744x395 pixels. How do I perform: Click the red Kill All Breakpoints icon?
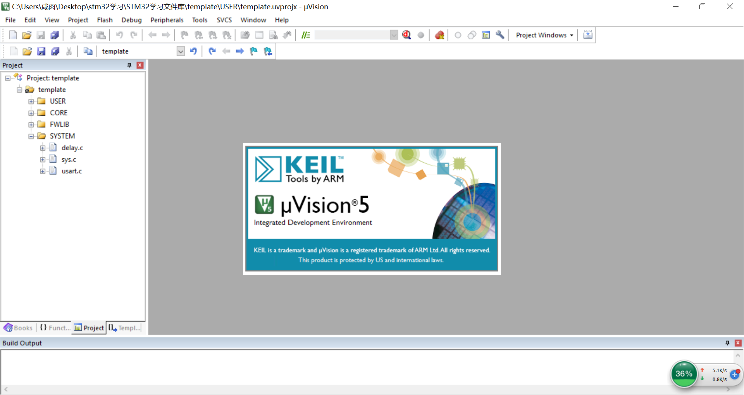(x=439, y=35)
